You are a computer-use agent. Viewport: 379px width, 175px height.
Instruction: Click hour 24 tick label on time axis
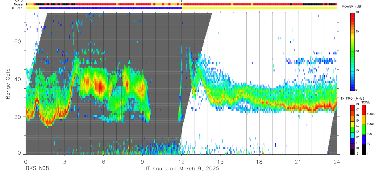(x=337, y=162)
